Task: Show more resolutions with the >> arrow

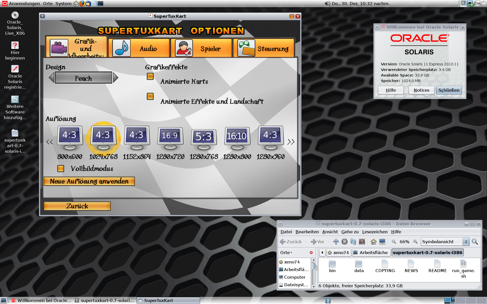Action: point(291,142)
